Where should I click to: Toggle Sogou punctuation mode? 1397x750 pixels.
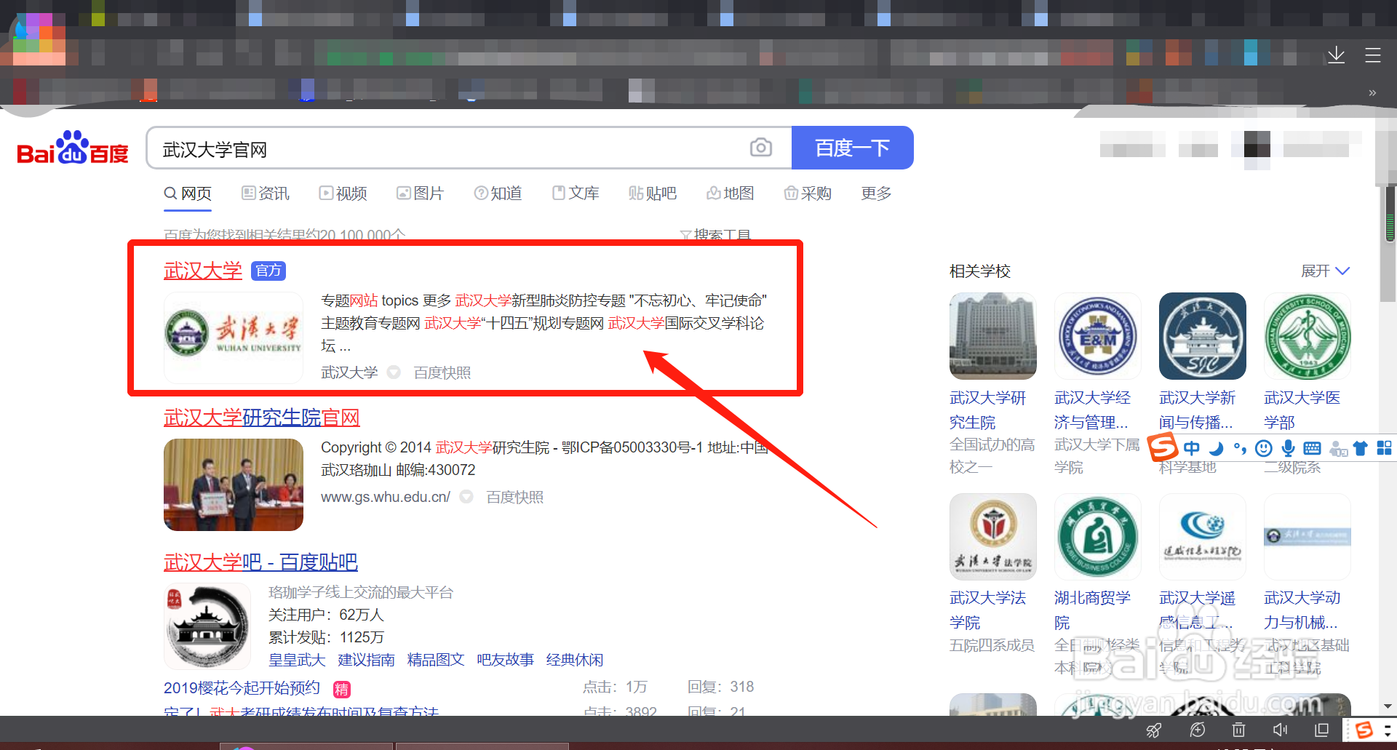click(x=1240, y=448)
